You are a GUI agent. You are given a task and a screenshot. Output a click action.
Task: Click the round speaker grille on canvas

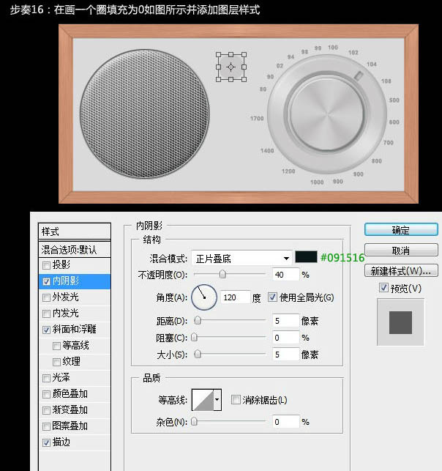click(x=145, y=114)
